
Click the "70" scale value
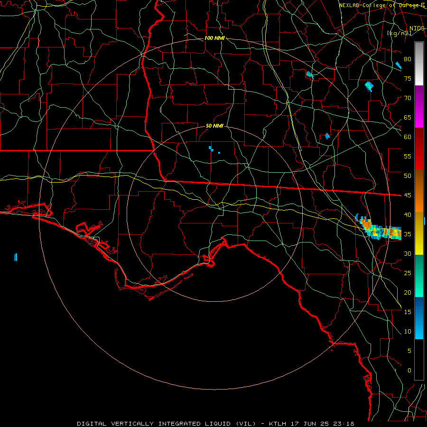[x=408, y=98]
